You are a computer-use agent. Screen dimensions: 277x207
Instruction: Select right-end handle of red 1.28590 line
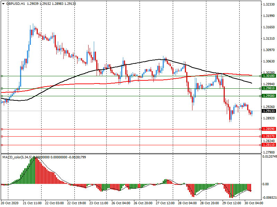(260, 129)
